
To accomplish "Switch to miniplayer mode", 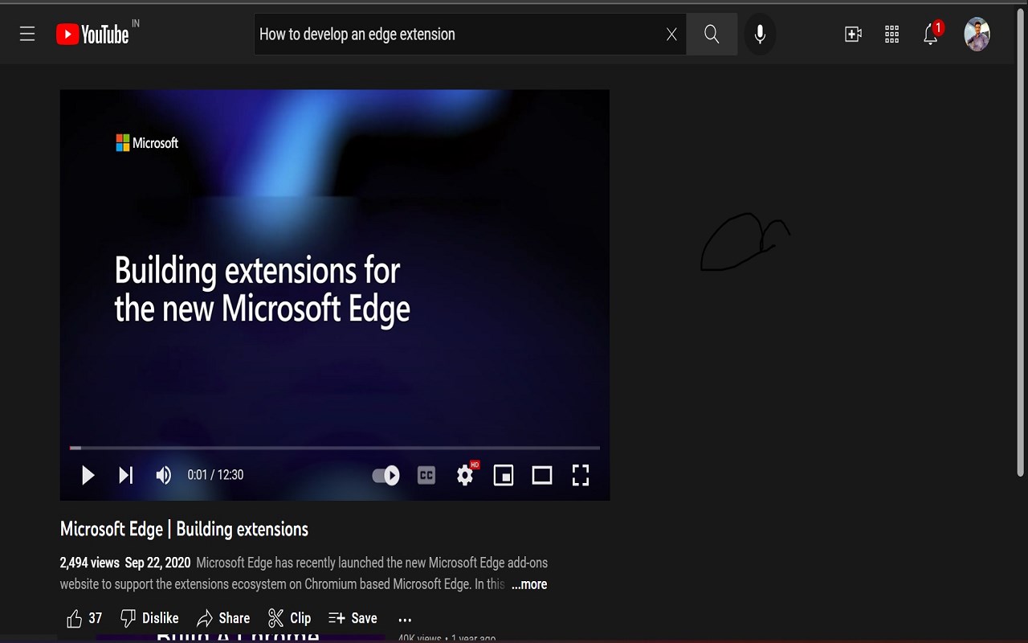I will [x=504, y=475].
